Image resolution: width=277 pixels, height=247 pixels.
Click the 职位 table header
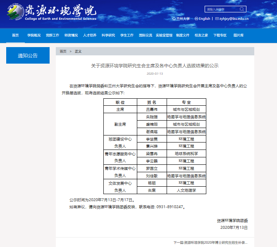(120, 102)
